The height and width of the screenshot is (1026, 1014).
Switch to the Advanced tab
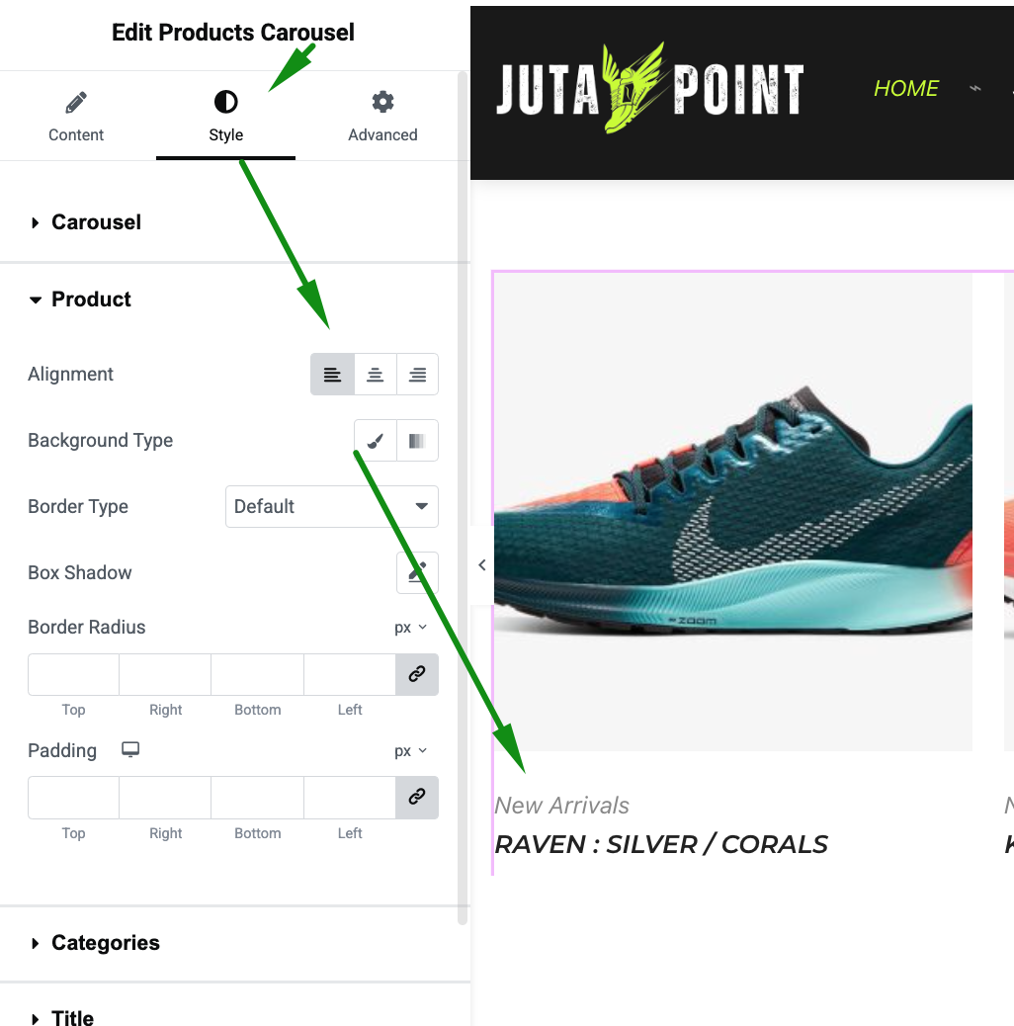pyautogui.click(x=382, y=117)
